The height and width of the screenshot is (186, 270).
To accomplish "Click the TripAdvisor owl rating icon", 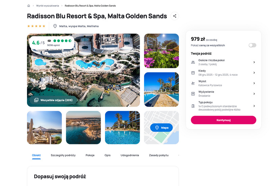I will (x=49, y=41).
